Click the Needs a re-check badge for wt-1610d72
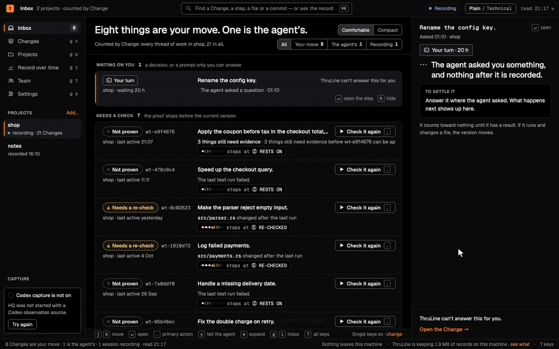 tap(130, 246)
